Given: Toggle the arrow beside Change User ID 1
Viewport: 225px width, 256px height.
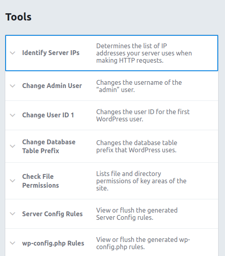Looking at the screenshot, I should pyautogui.click(x=12, y=115).
